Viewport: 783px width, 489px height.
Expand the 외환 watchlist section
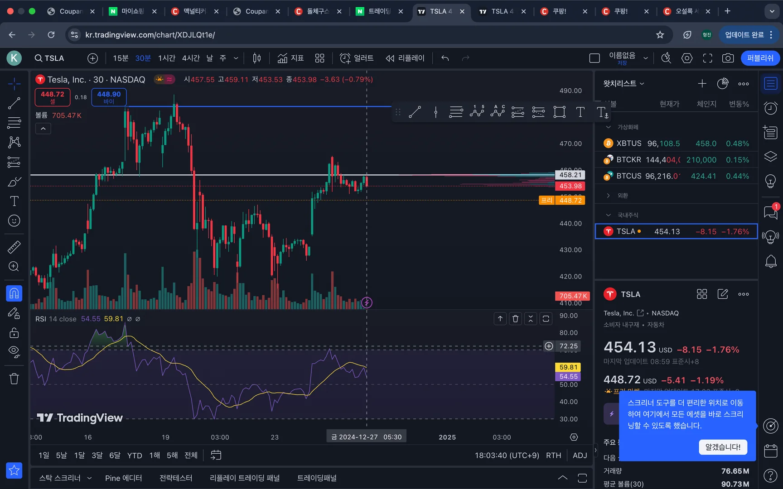tap(608, 196)
